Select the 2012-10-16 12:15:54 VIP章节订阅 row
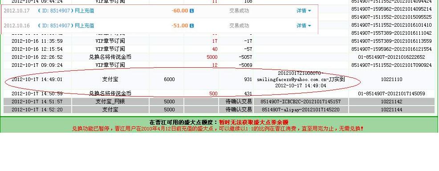439x171 pixels. pos(219,49)
